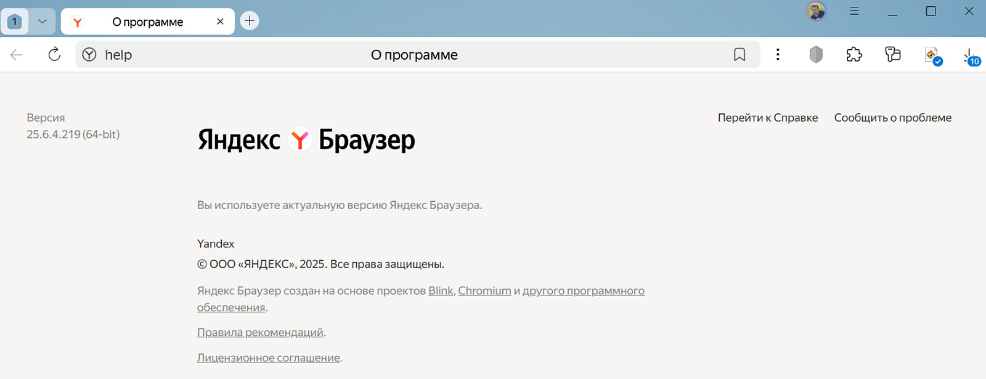Follow the Перейти к Справке link

click(768, 118)
